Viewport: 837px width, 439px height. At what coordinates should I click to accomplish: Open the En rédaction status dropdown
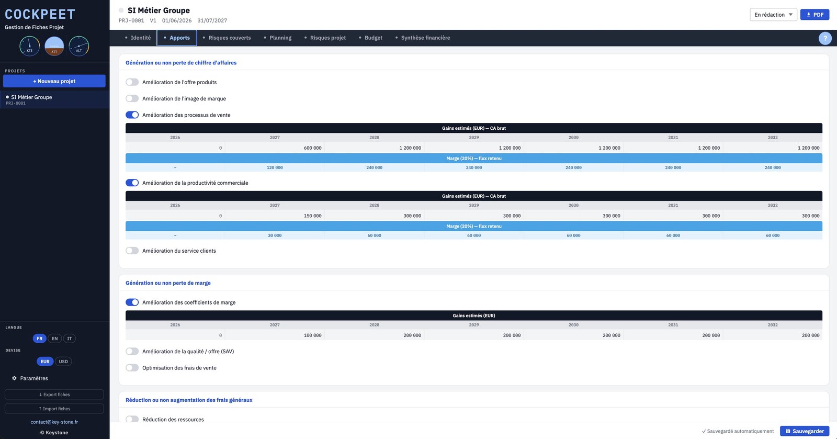pyautogui.click(x=774, y=15)
